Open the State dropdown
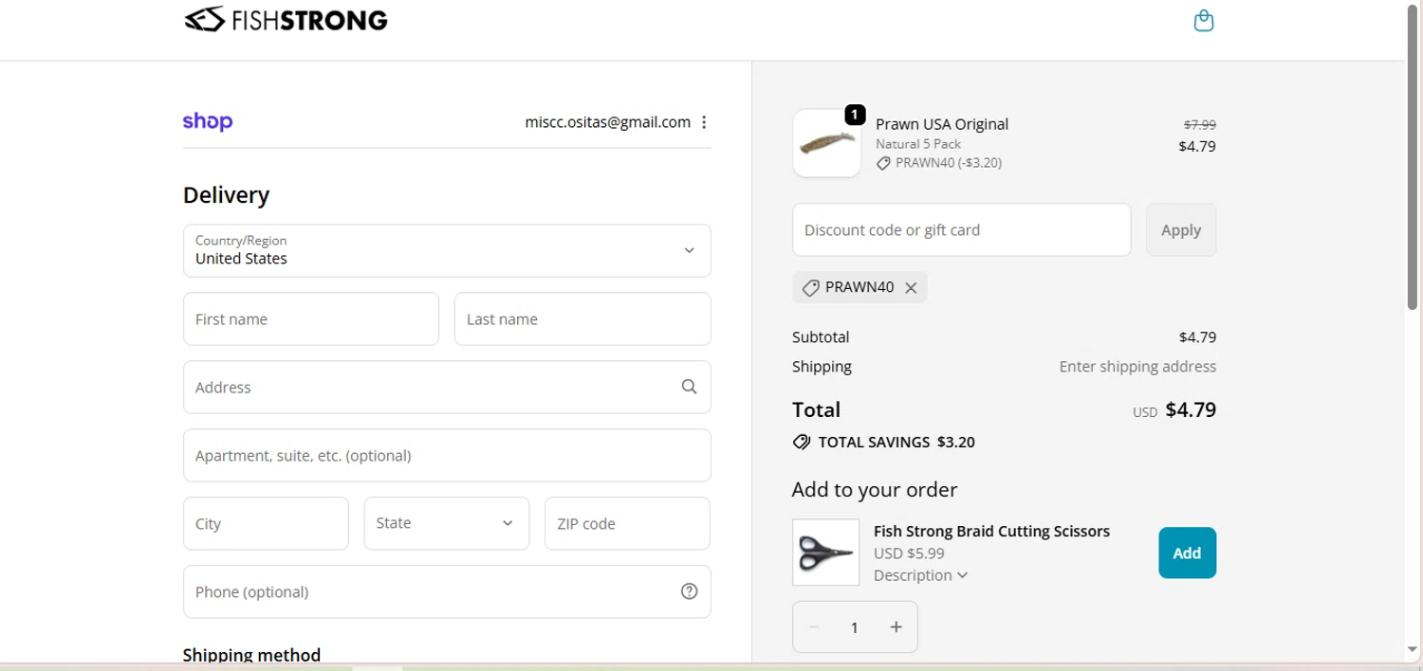This screenshot has height=671, width=1423. 447,523
